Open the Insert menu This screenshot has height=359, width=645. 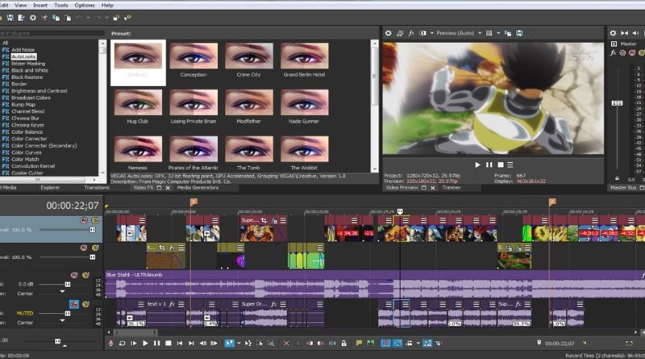(40, 6)
